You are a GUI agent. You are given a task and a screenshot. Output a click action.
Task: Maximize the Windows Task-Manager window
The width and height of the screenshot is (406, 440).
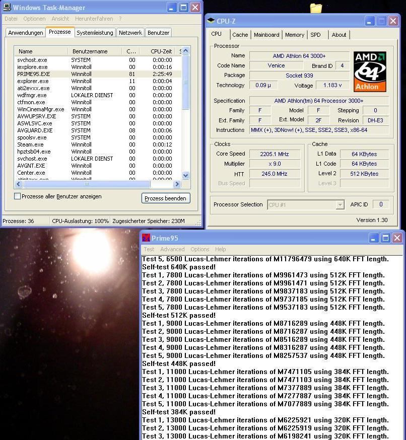point(183,8)
